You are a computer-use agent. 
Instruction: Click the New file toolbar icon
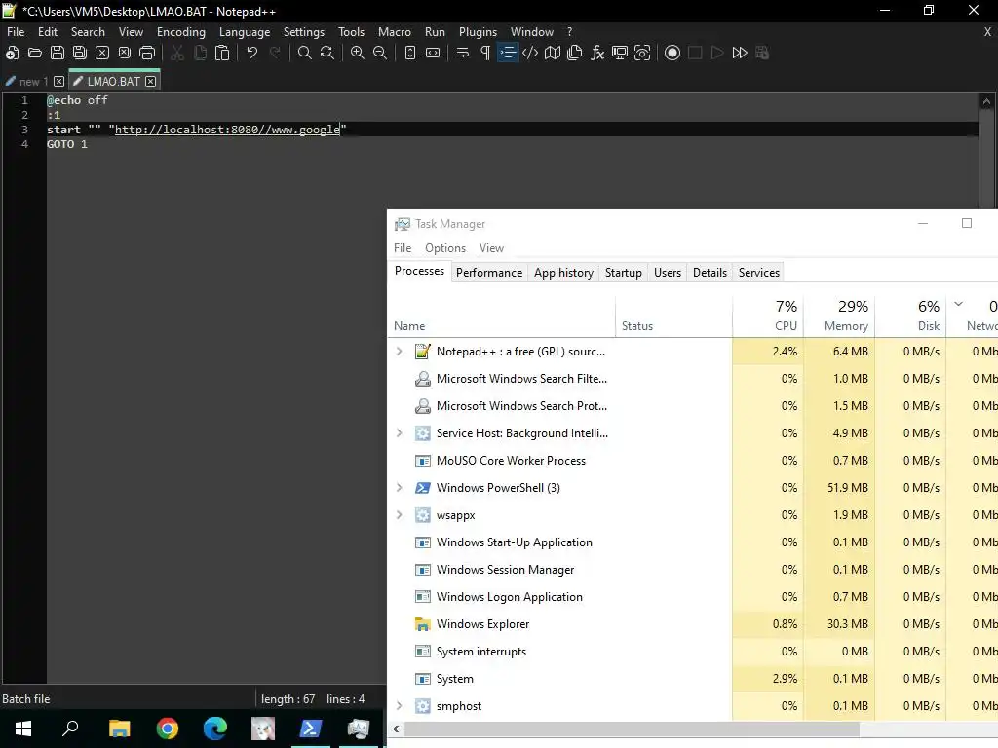coord(12,53)
